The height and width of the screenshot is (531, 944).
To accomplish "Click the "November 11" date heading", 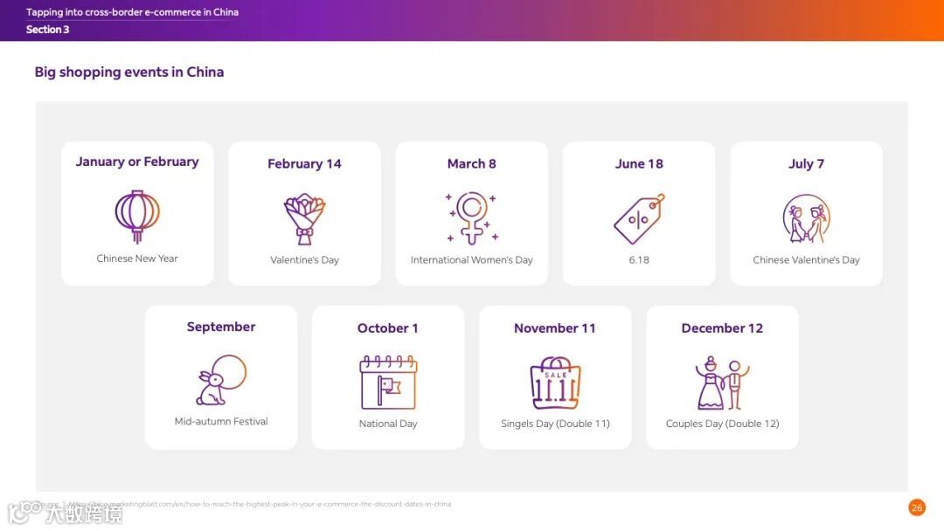I will coord(555,328).
